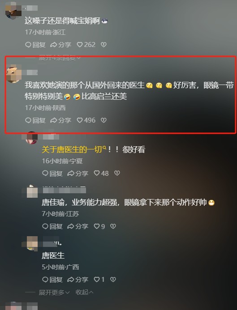Viewport: 237px width, 310px height.
Task: Open the 陕西 commenter's avatar profile
Action: click(13, 75)
